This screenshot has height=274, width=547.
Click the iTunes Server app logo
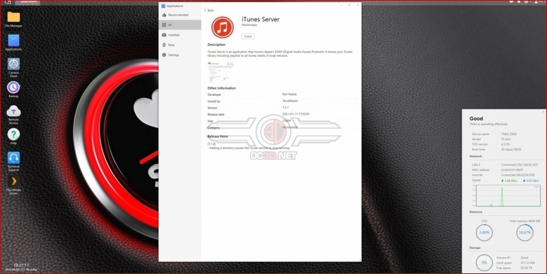223,27
